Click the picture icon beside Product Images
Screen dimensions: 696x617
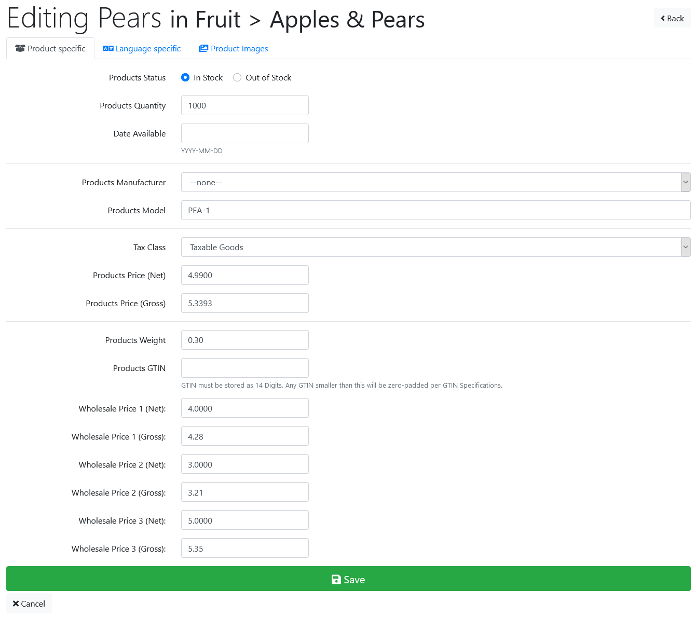[x=203, y=48]
